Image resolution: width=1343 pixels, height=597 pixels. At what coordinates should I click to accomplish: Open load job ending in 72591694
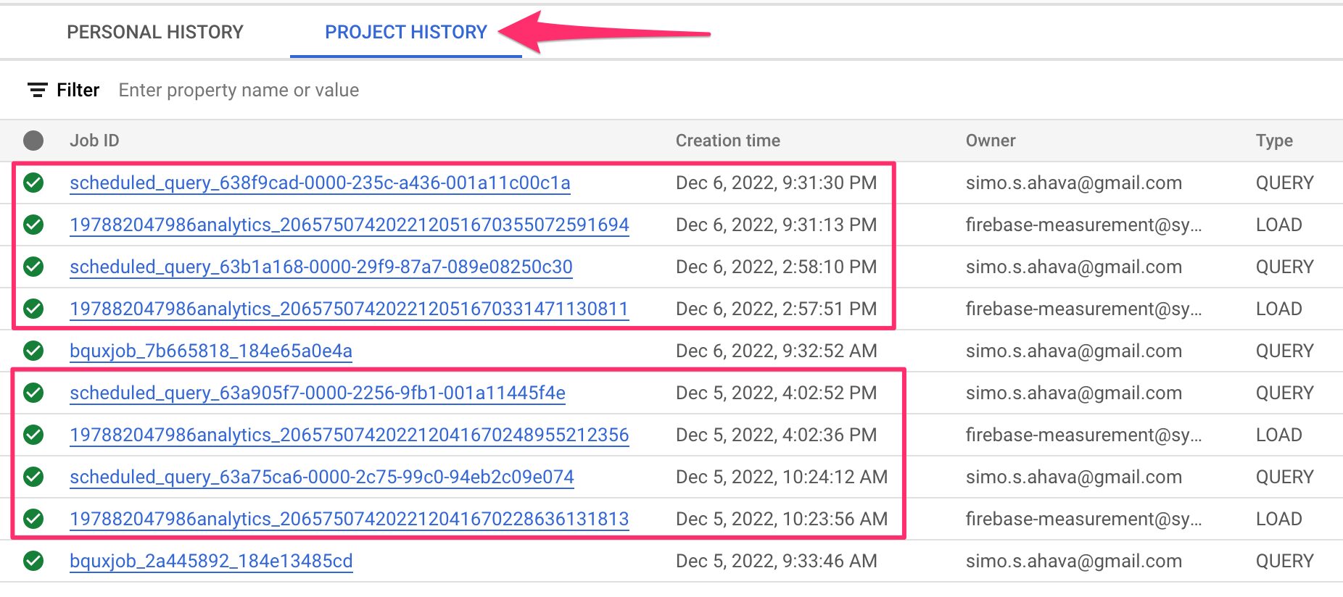coord(349,225)
